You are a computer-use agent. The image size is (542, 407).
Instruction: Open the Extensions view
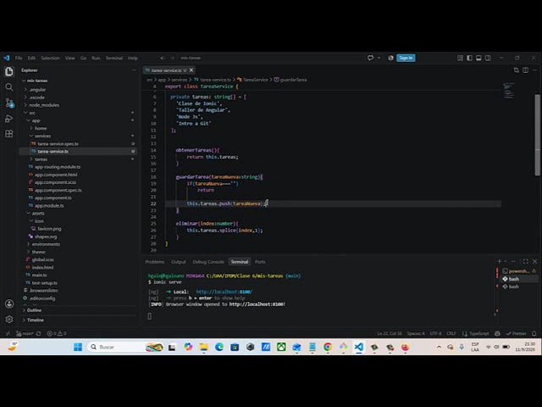coord(9,134)
